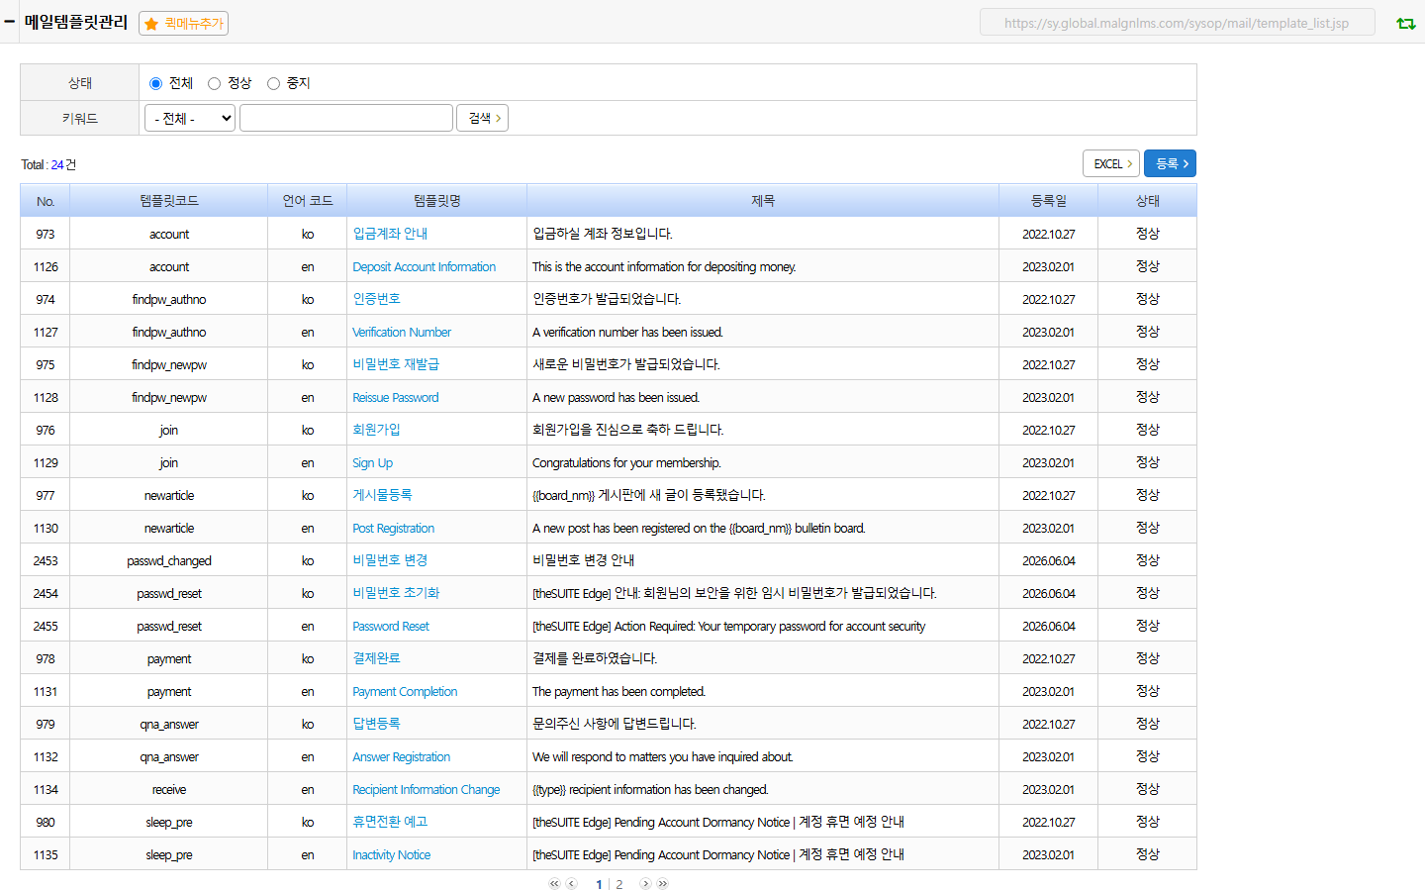1425x891 pixels.
Task: Focus the keyword search input field
Action: (346, 118)
